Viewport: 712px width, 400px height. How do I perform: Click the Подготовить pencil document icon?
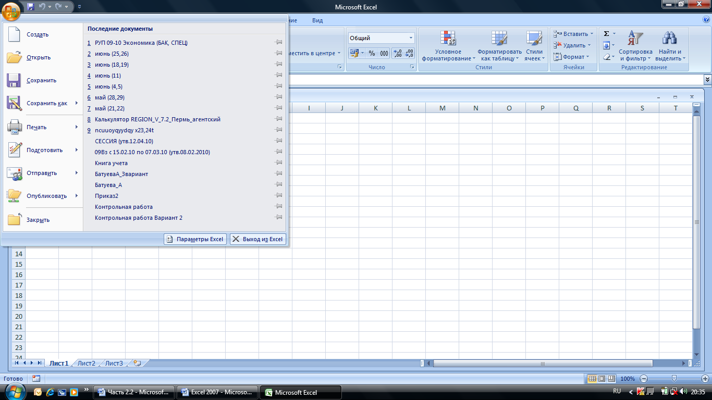[15, 150]
